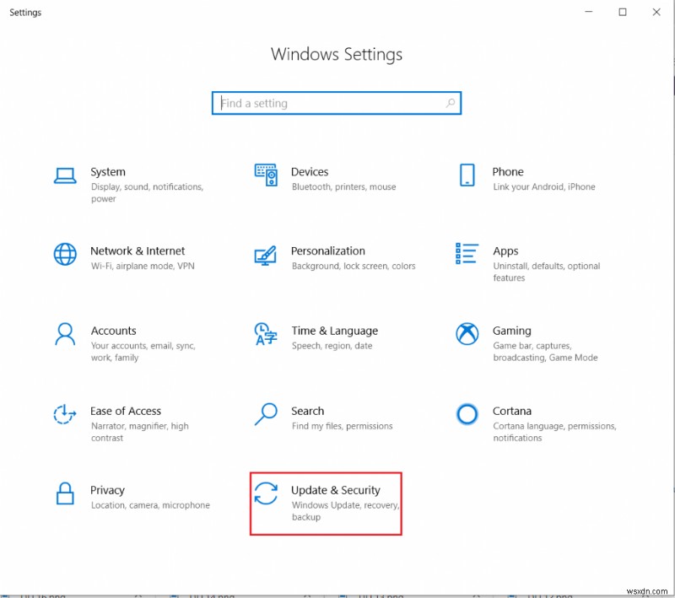Open Ease of Access settings icon
This screenshot has height=598, width=675.
click(65, 414)
